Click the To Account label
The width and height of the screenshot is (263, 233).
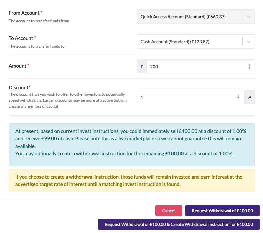click(x=21, y=38)
